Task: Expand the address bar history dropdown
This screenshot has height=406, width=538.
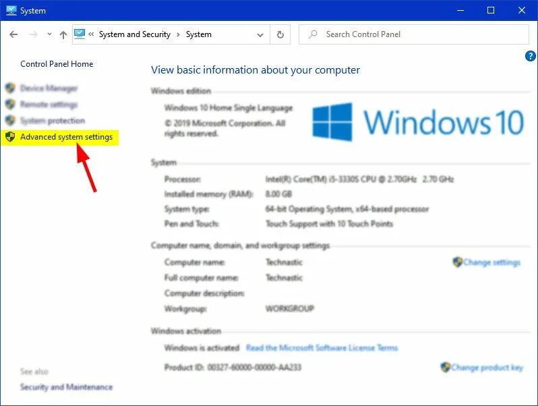Action: pos(260,34)
